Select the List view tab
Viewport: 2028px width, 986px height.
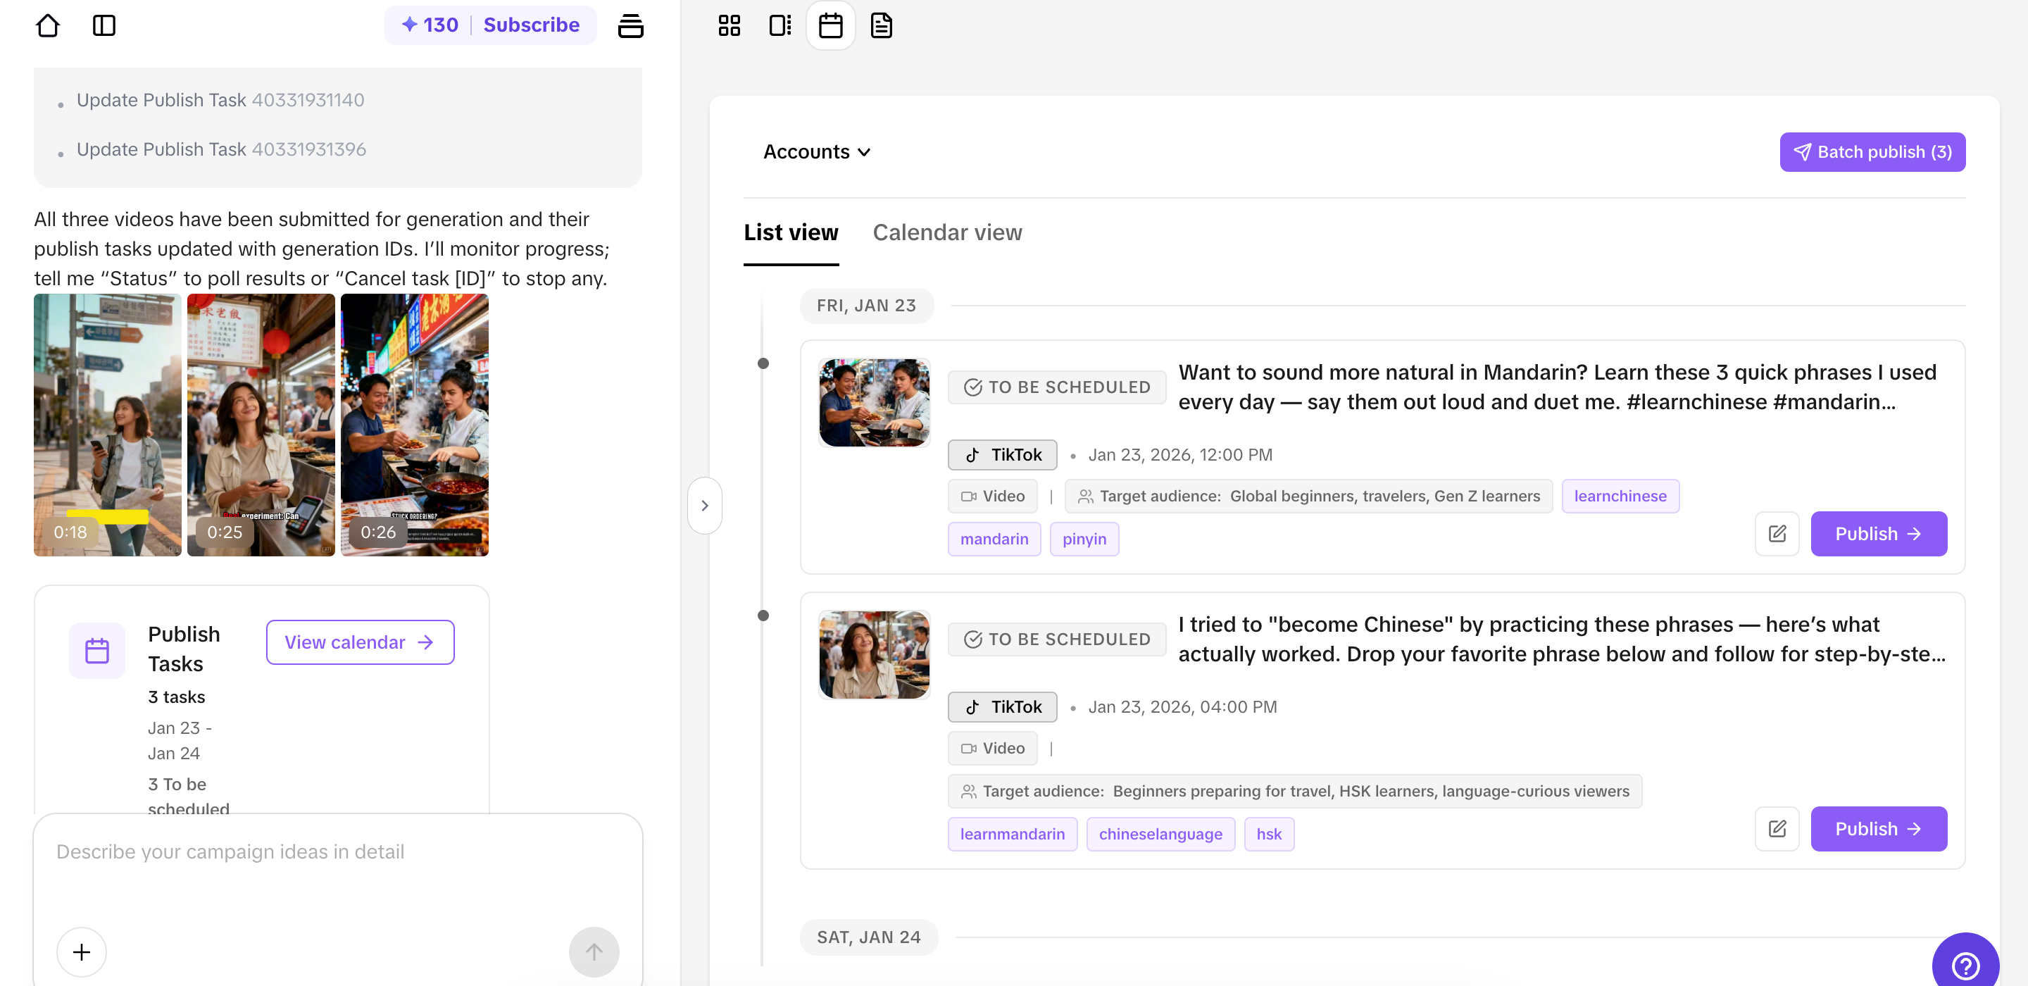tap(790, 232)
